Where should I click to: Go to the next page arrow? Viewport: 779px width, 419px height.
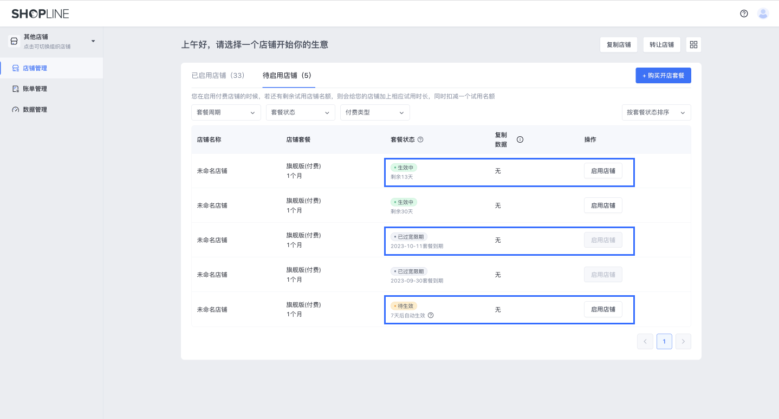(x=683, y=341)
